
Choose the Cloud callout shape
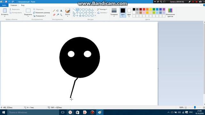click(x=92, y=16)
